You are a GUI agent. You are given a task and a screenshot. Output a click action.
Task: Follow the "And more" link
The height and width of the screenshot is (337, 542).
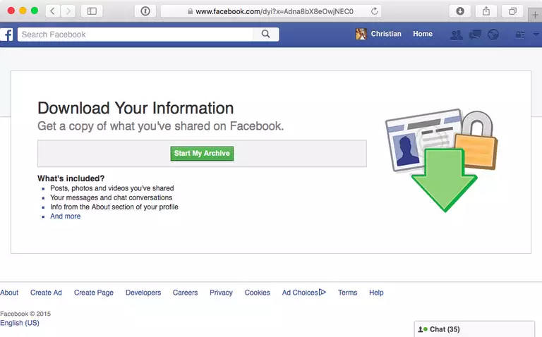click(65, 216)
